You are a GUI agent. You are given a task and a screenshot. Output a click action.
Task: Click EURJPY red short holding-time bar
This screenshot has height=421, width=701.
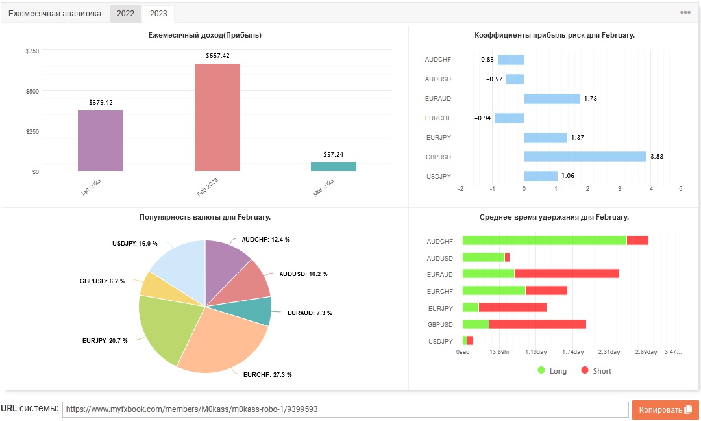pos(512,307)
